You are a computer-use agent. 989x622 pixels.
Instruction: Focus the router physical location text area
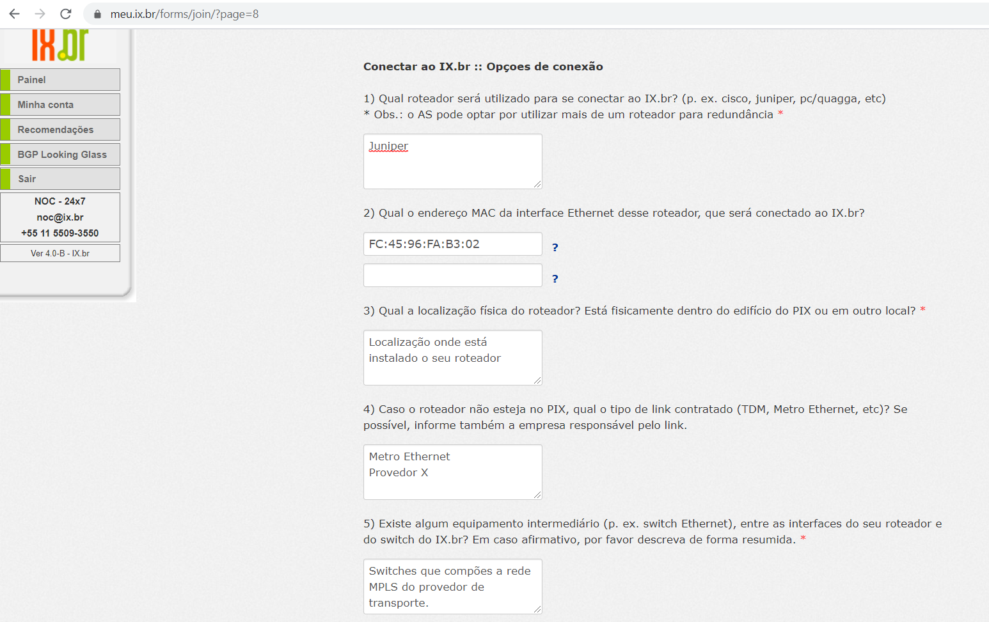(x=453, y=357)
